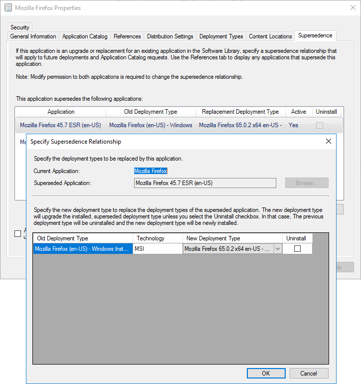
Task: Click the highlighted Mozilla Firefox current application text
Action: (x=151, y=171)
